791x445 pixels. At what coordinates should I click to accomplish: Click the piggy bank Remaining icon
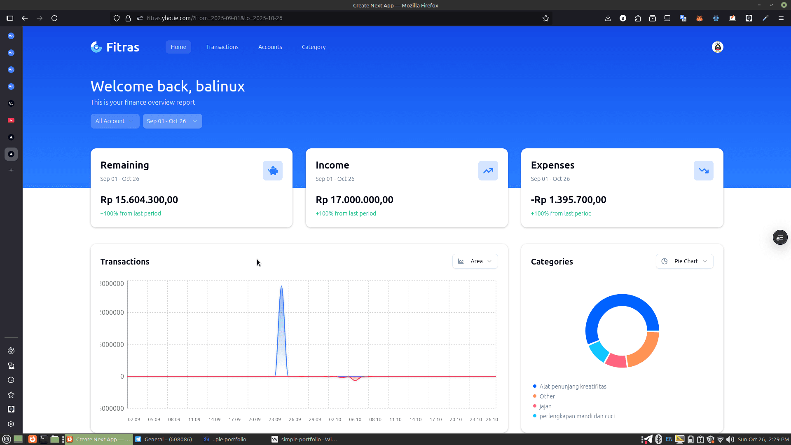pos(272,171)
